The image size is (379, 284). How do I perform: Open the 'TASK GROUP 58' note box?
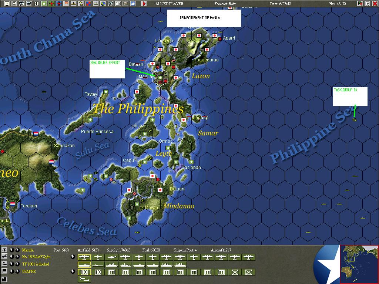click(x=350, y=97)
